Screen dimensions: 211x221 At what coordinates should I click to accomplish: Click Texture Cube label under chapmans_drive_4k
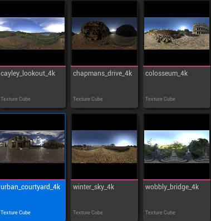[88, 99]
